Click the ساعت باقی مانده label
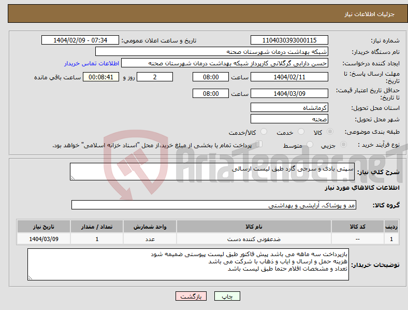 click(57, 77)
